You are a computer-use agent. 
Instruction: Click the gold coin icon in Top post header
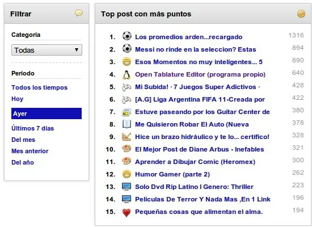[301, 14]
